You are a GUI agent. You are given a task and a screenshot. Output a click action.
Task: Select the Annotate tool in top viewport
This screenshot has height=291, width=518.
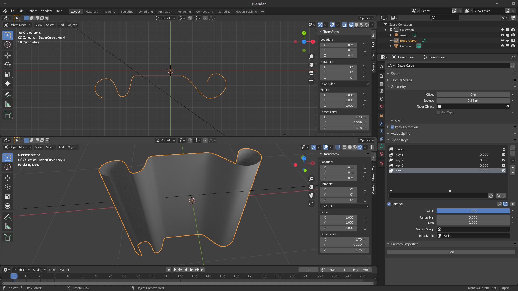pos(8,95)
